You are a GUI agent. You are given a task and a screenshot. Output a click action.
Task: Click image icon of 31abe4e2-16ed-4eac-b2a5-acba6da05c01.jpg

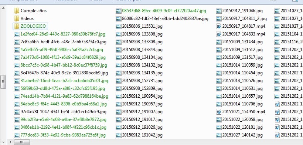(x=17, y=81)
